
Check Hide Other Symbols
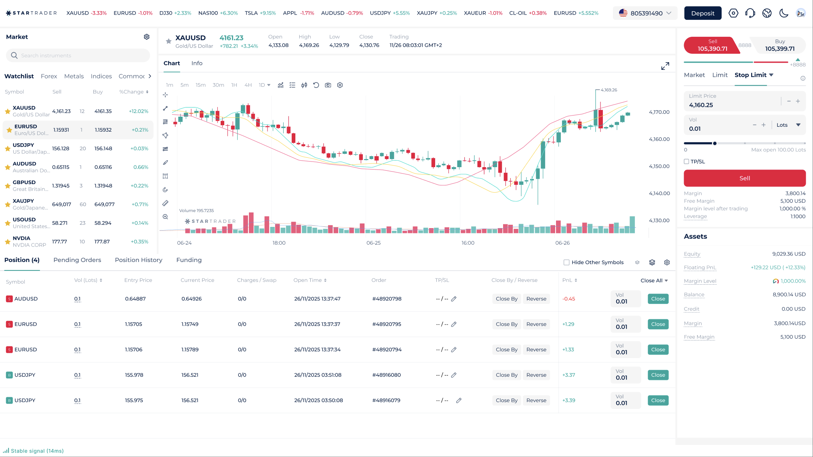click(567, 262)
